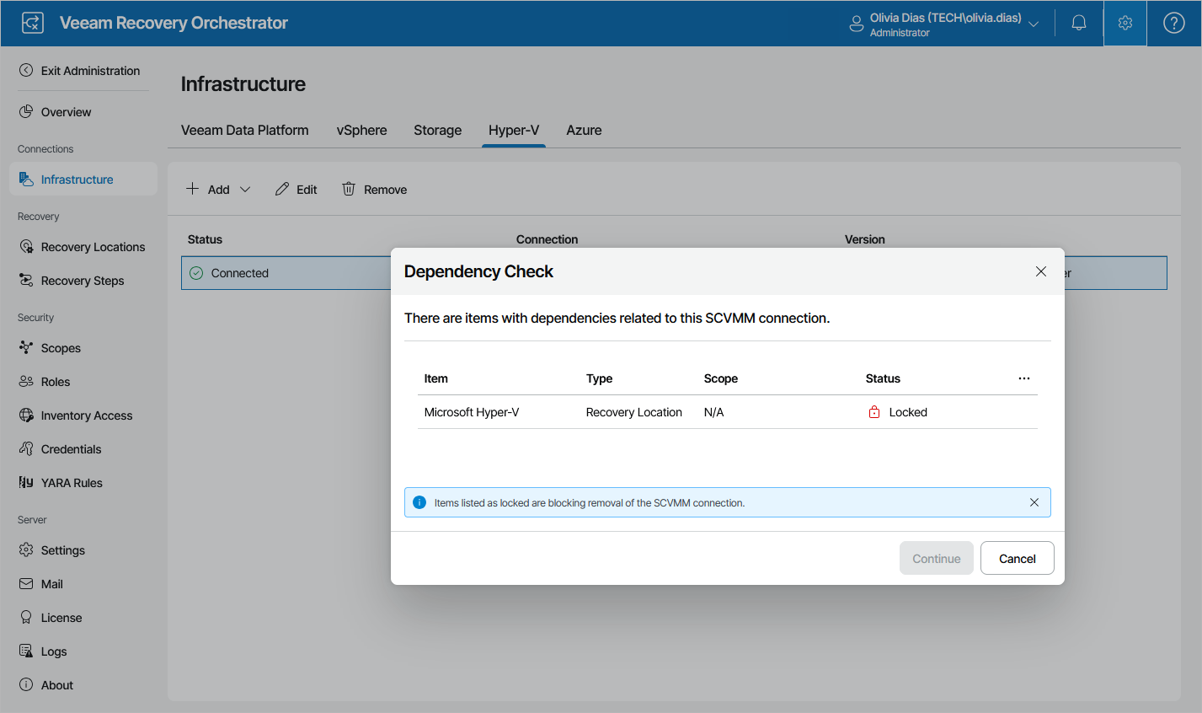
Task: Click the Logs icon in sidebar
Action: 26,651
